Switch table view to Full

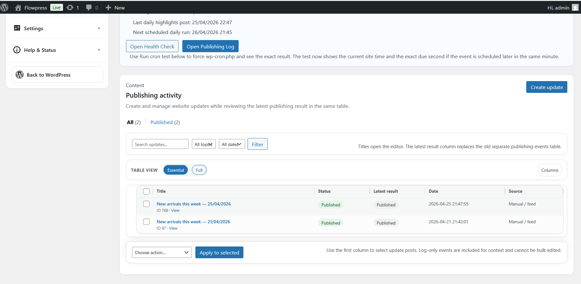(x=199, y=170)
